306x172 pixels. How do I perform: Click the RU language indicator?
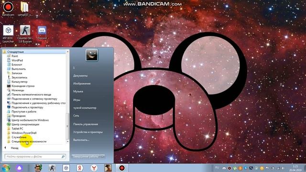coord(217,168)
